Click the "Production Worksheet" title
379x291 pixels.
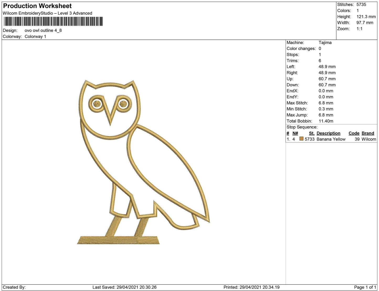coord(37,6)
